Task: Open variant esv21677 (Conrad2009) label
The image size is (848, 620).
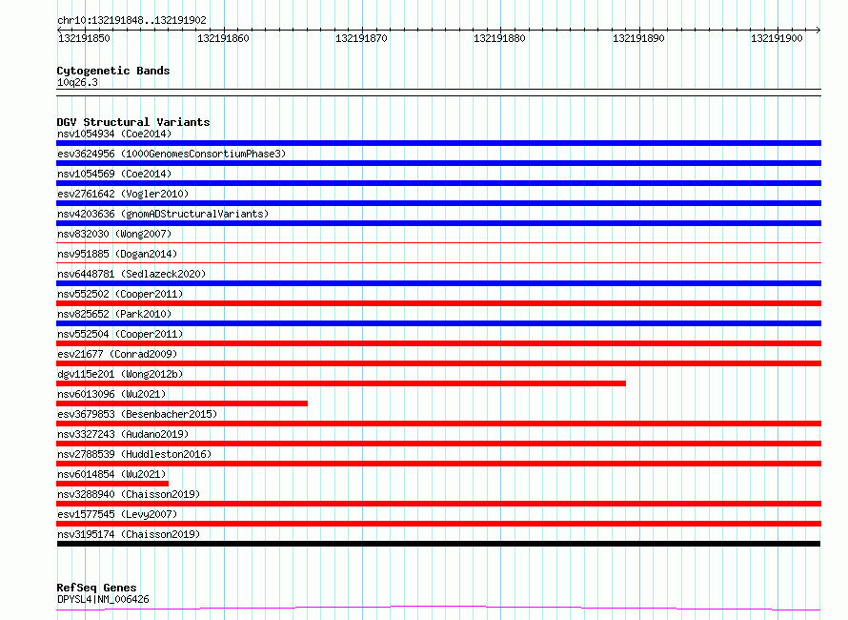Action: [x=117, y=354]
